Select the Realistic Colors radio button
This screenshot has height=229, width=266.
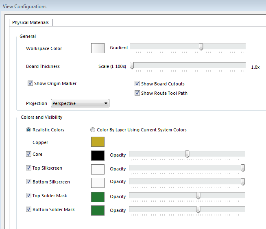click(28, 130)
